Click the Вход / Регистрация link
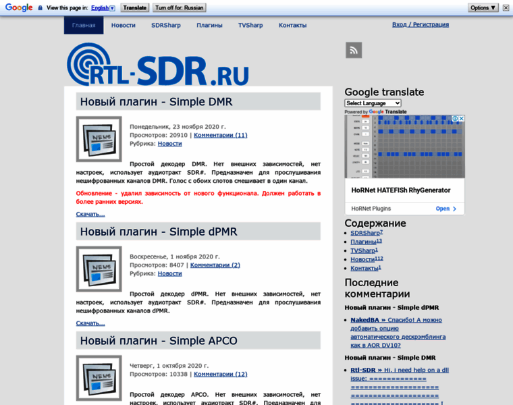 click(421, 24)
